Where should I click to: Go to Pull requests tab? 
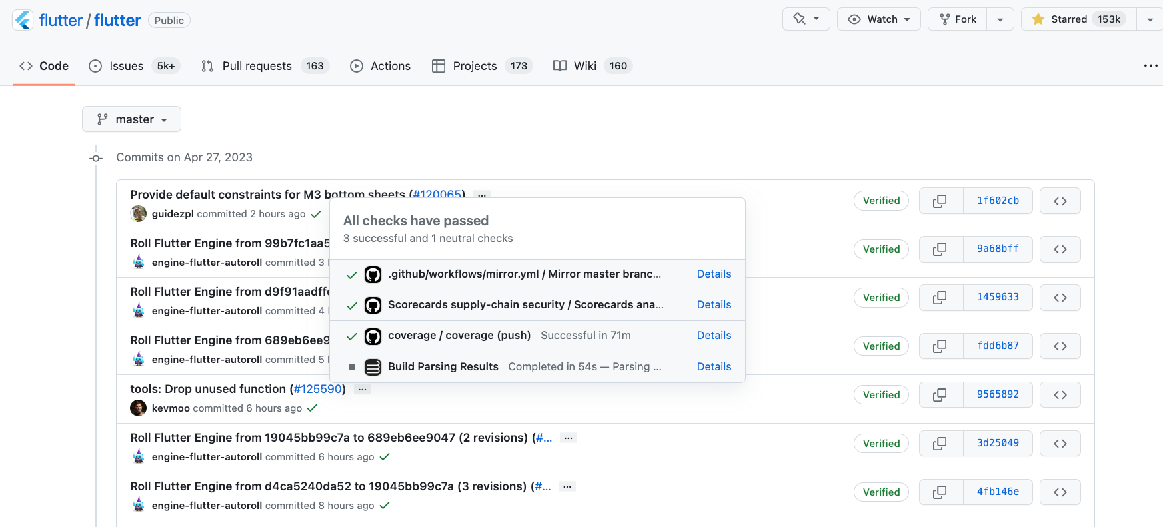(x=265, y=66)
